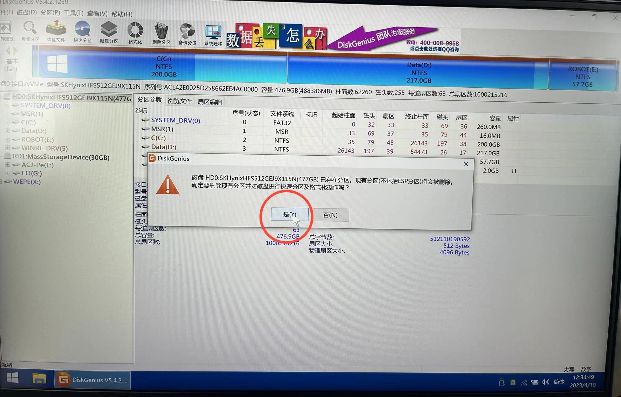Select WEPE(X:) in disk tree

point(27,182)
